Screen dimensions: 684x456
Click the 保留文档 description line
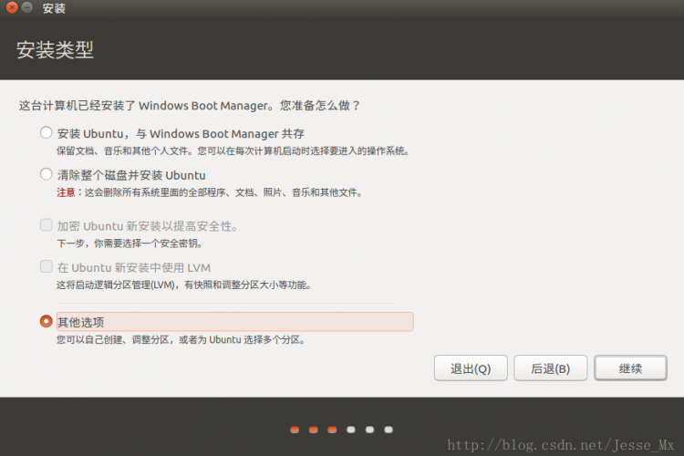click(x=233, y=151)
